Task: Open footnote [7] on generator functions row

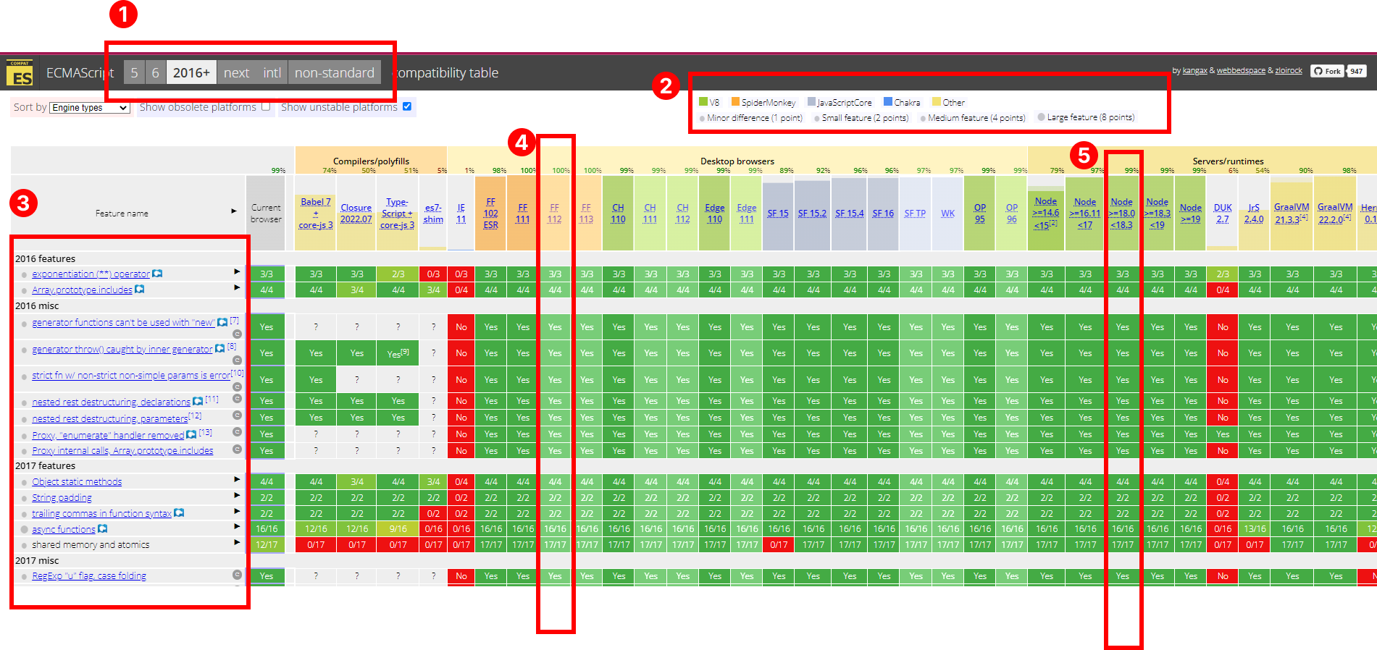Action: tap(234, 320)
